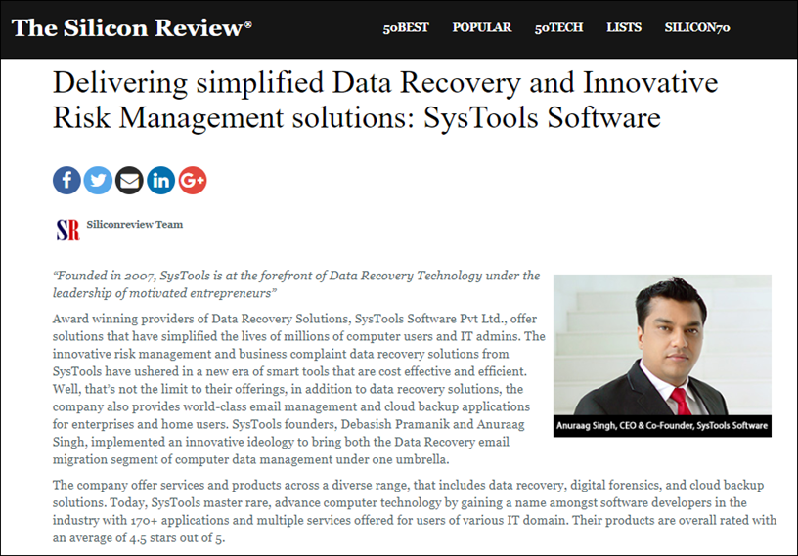The width and height of the screenshot is (798, 556).
Task: Share article on Facebook icon
Action: pos(66,180)
